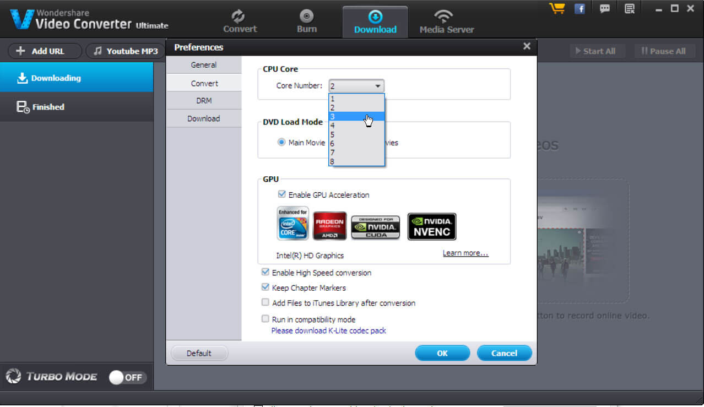
Task: Select 3 in the Core Number list
Action: point(356,116)
